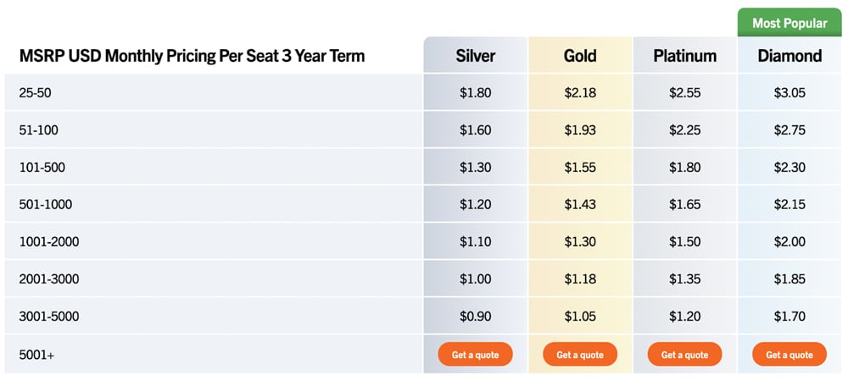Request a Diamond plan quote
This screenshot has height=381, width=848.
click(x=789, y=355)
